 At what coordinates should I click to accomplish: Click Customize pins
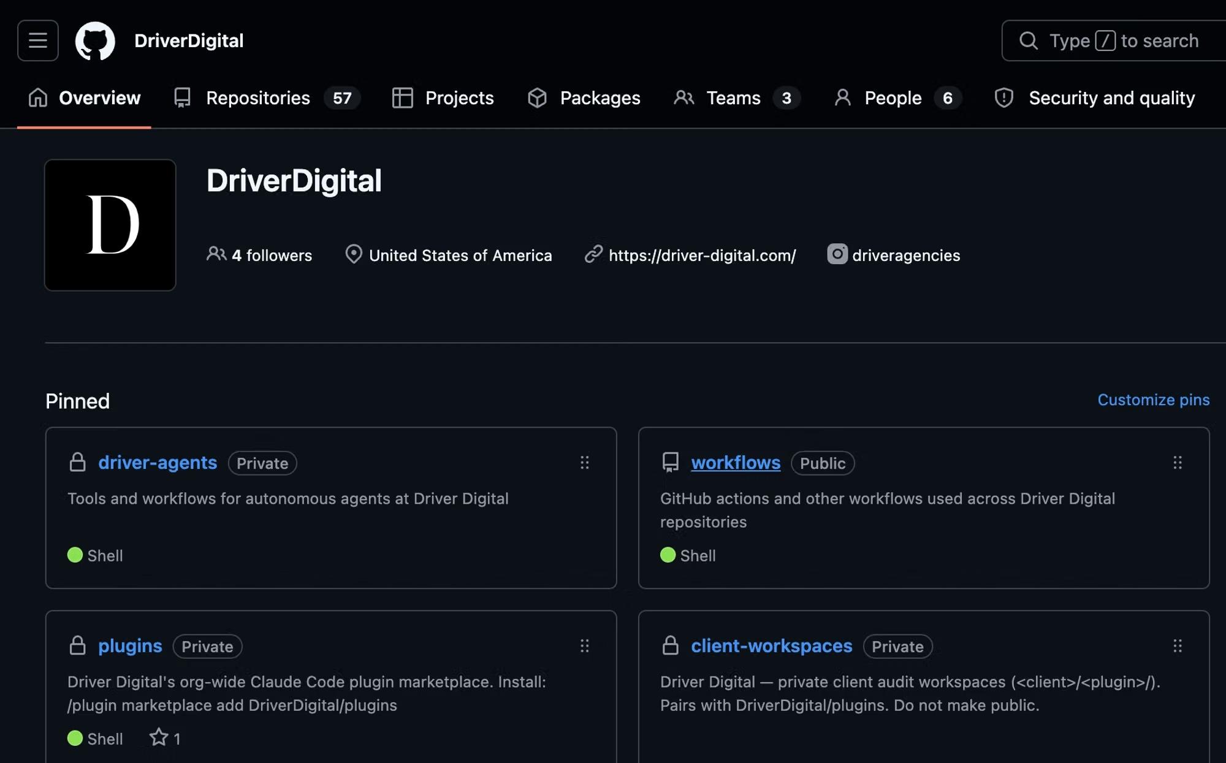coord(1154,400)
